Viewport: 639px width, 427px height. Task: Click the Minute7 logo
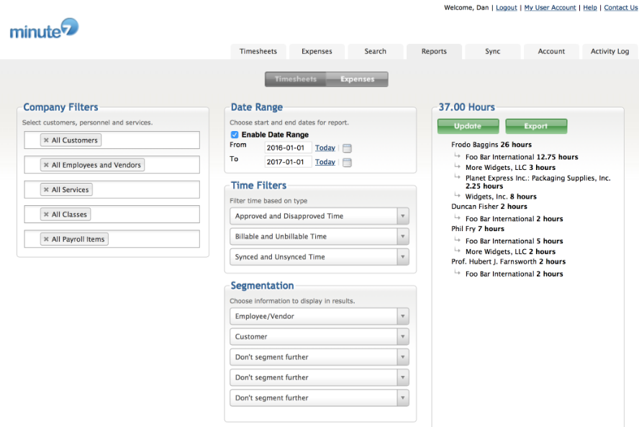[44, 30]
